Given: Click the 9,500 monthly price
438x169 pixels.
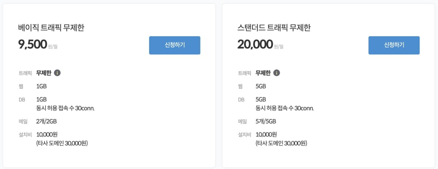Looking at the screenshot, I should (x=32, y=44).
